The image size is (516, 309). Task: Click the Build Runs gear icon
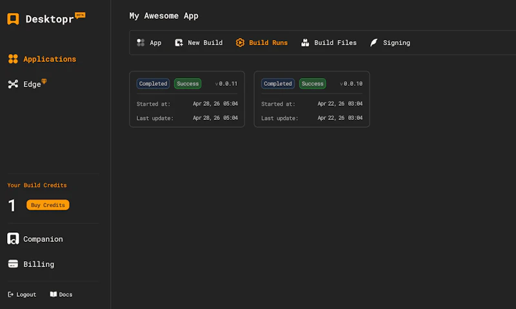pos(240,43)
